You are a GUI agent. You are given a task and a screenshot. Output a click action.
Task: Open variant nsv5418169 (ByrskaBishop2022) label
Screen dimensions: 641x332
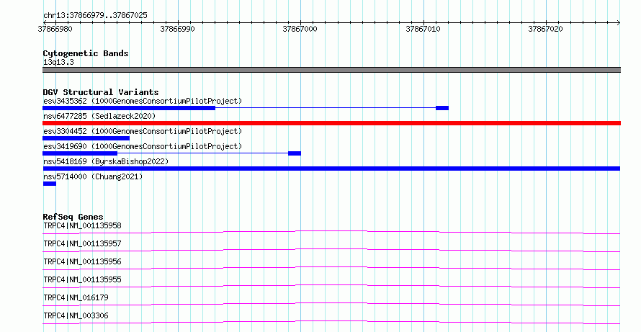106,161
